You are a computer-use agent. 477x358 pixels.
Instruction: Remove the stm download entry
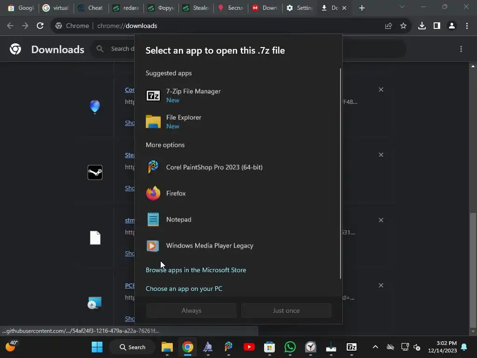(381, 220)
